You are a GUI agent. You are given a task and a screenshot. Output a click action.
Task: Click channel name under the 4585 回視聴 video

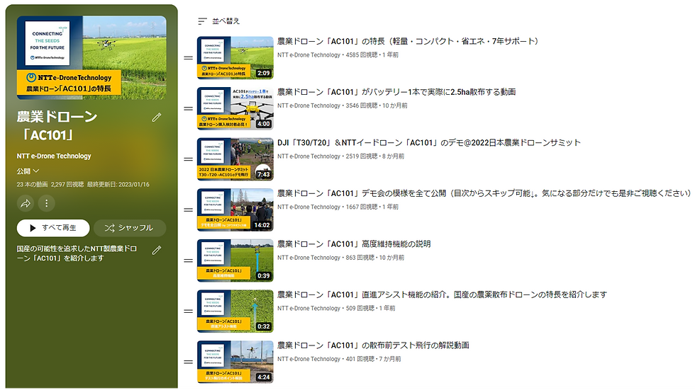coord(309,55)
